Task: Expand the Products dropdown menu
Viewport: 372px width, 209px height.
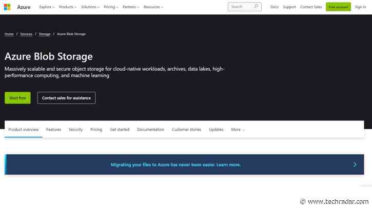Action: tap(68, 7)
